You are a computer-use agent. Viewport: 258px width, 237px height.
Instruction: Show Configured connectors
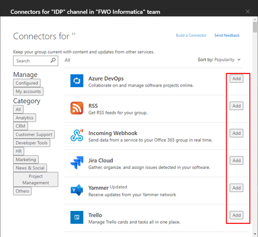click(27, 83)
